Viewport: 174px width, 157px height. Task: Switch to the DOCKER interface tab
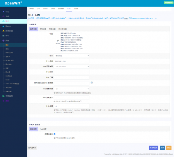click(61, 9)
